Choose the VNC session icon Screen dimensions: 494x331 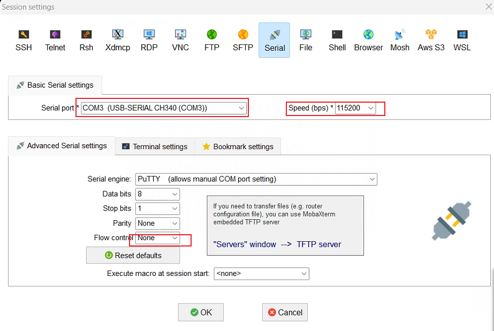click(x=180, y=40)
